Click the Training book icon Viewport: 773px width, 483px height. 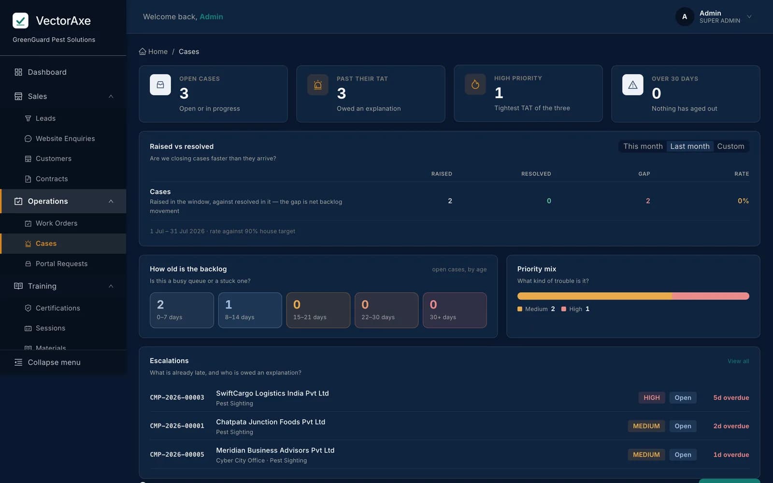(18, 286)
